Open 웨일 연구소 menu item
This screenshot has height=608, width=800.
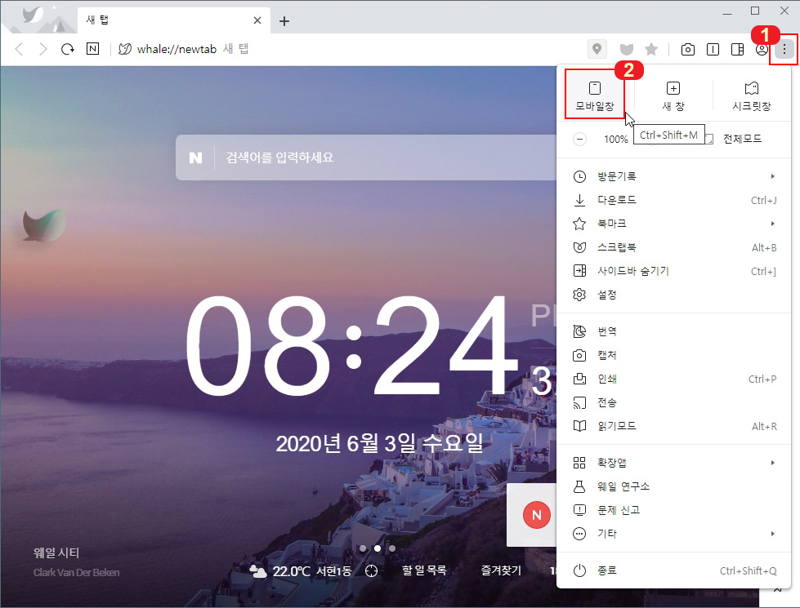pos(674,486)
